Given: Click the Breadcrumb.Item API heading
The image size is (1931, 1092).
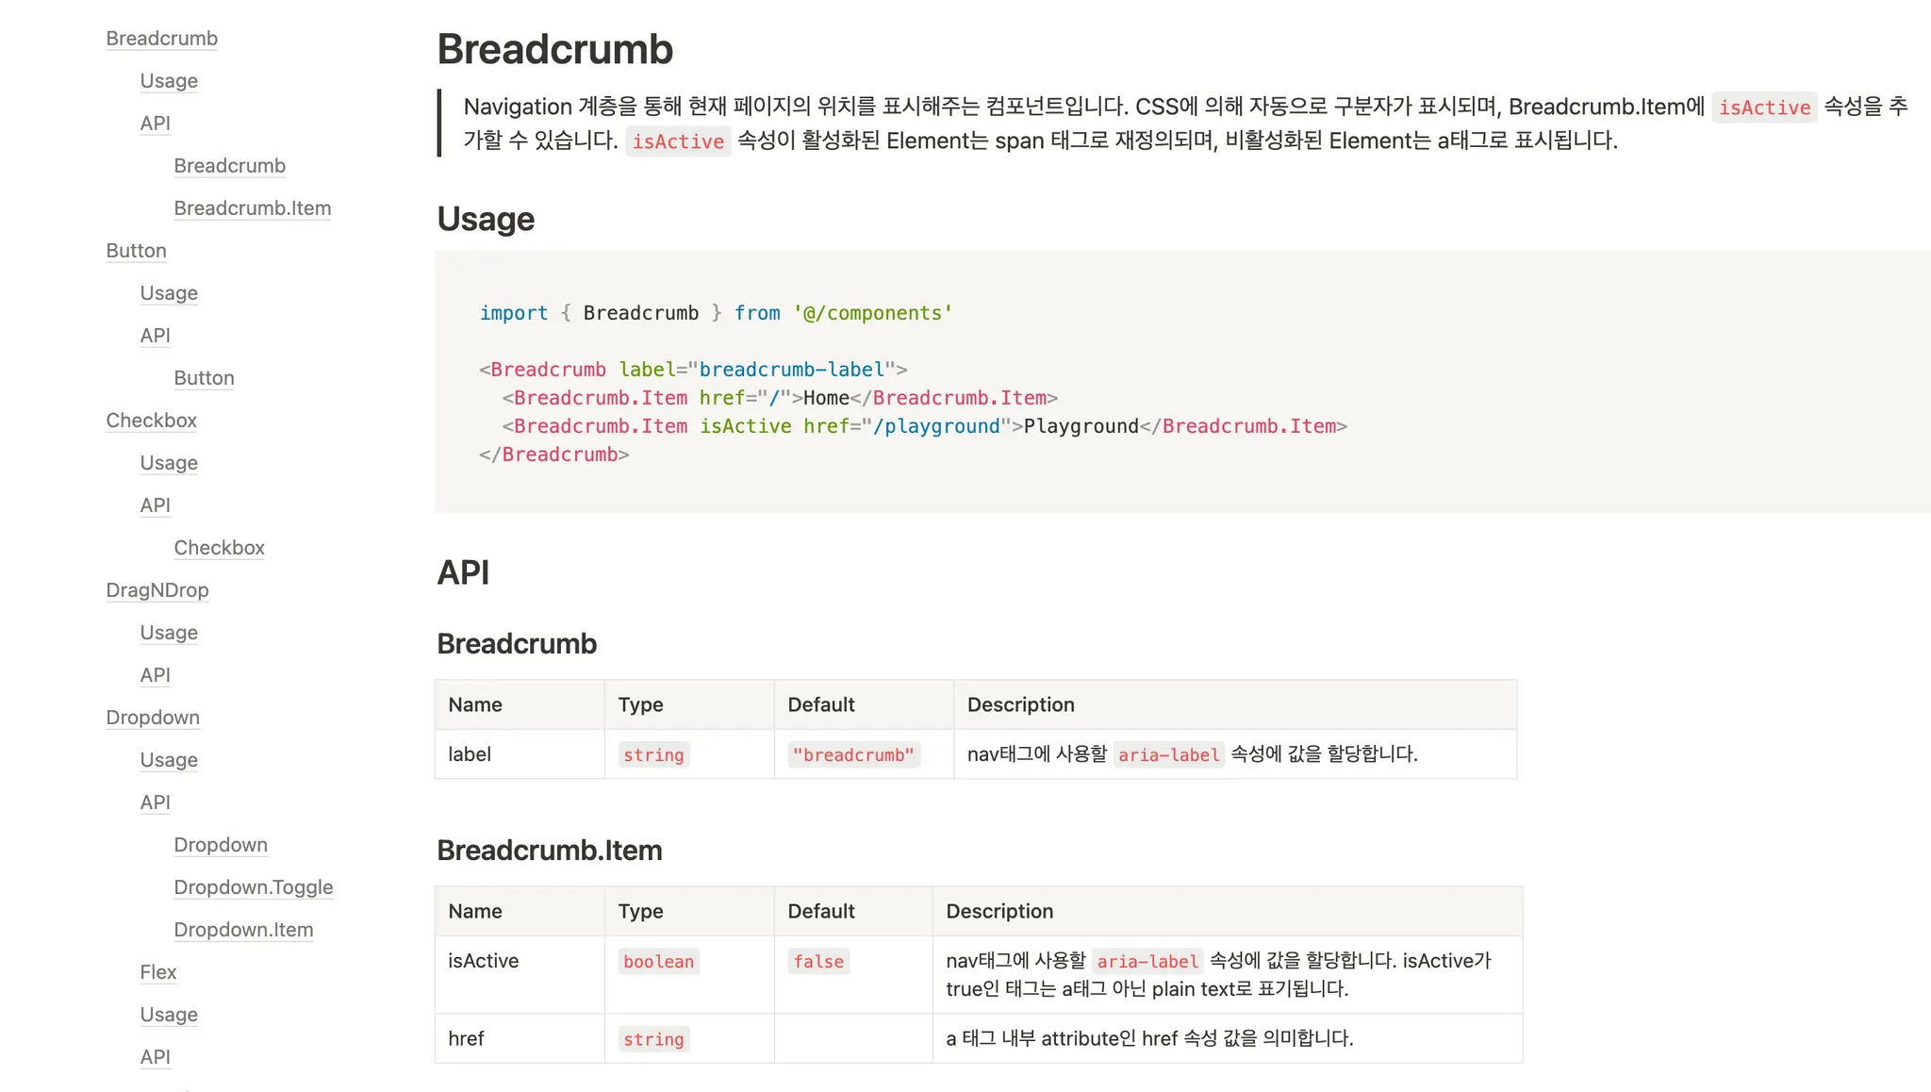Looking at the screenshot, I should 549,851.
